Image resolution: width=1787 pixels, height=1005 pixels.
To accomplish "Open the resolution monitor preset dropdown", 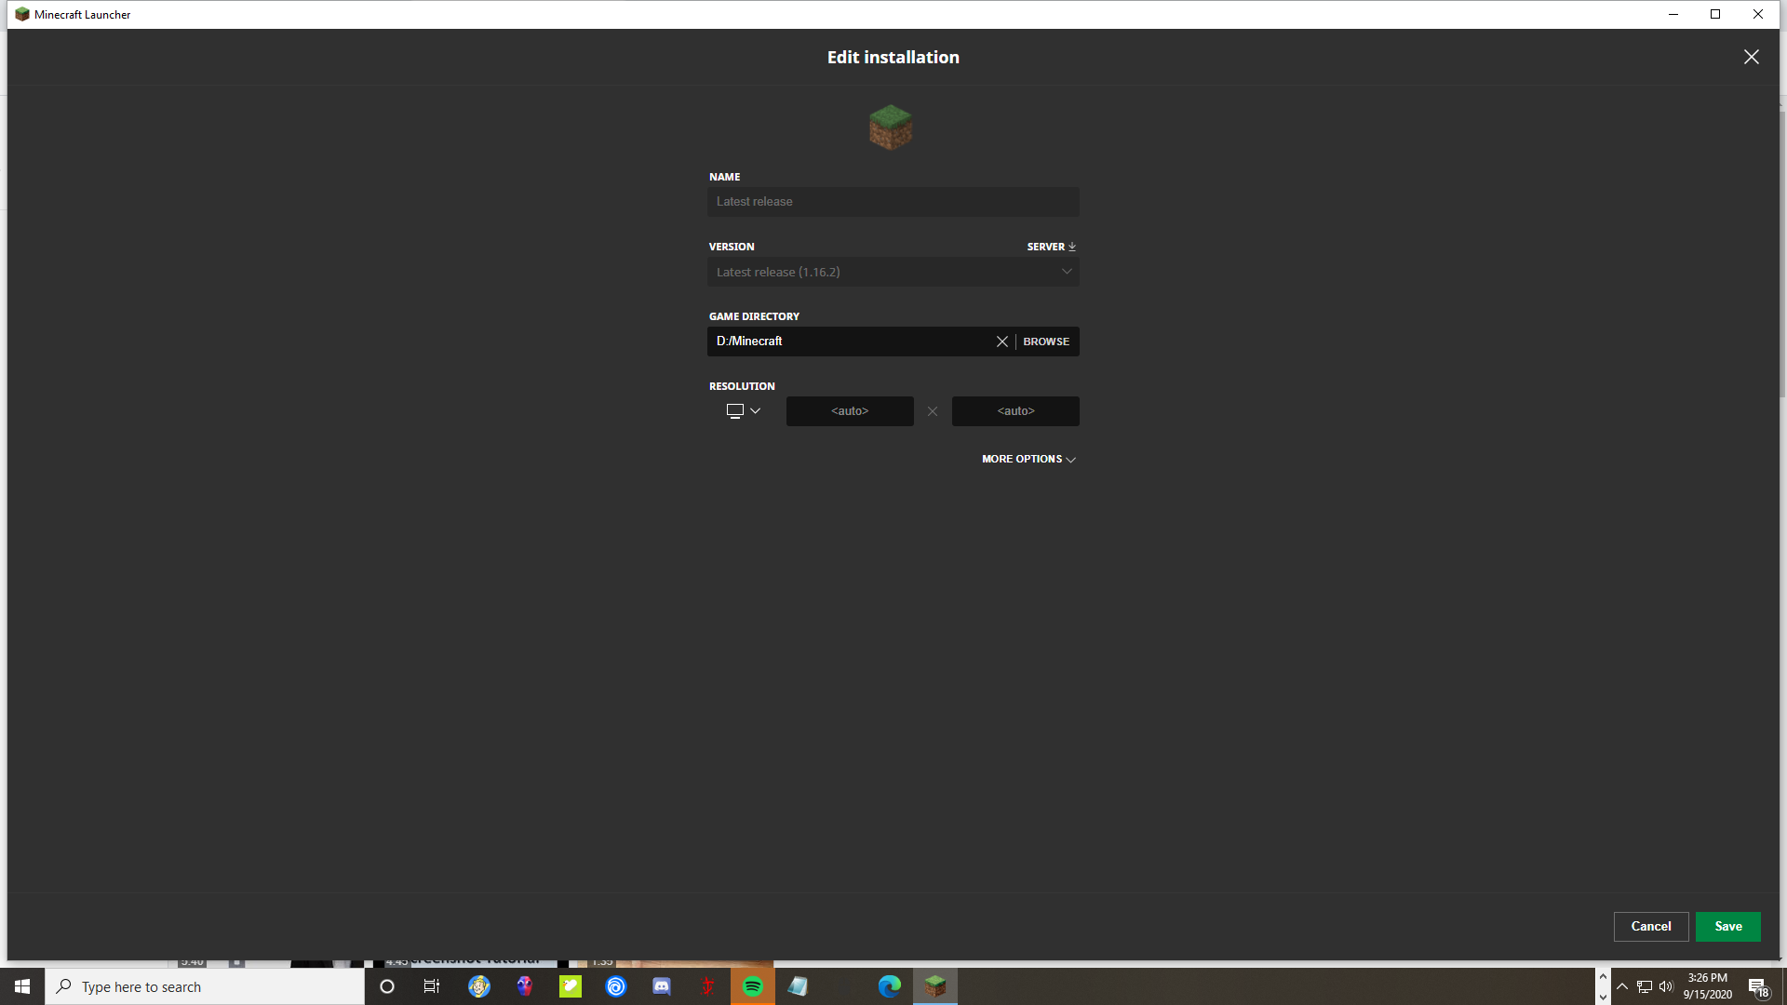I will (744, 411).
